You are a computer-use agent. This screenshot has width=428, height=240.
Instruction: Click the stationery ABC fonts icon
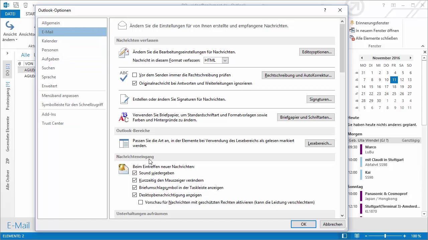(x=124, y=117)
